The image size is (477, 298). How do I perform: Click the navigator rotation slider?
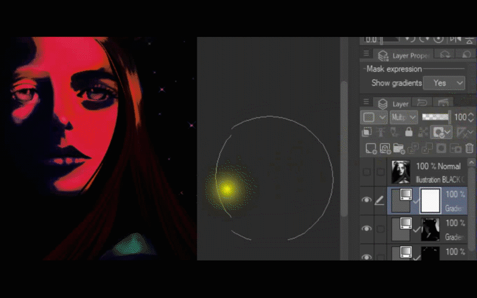pyautogui.click(x=391, y=40)
